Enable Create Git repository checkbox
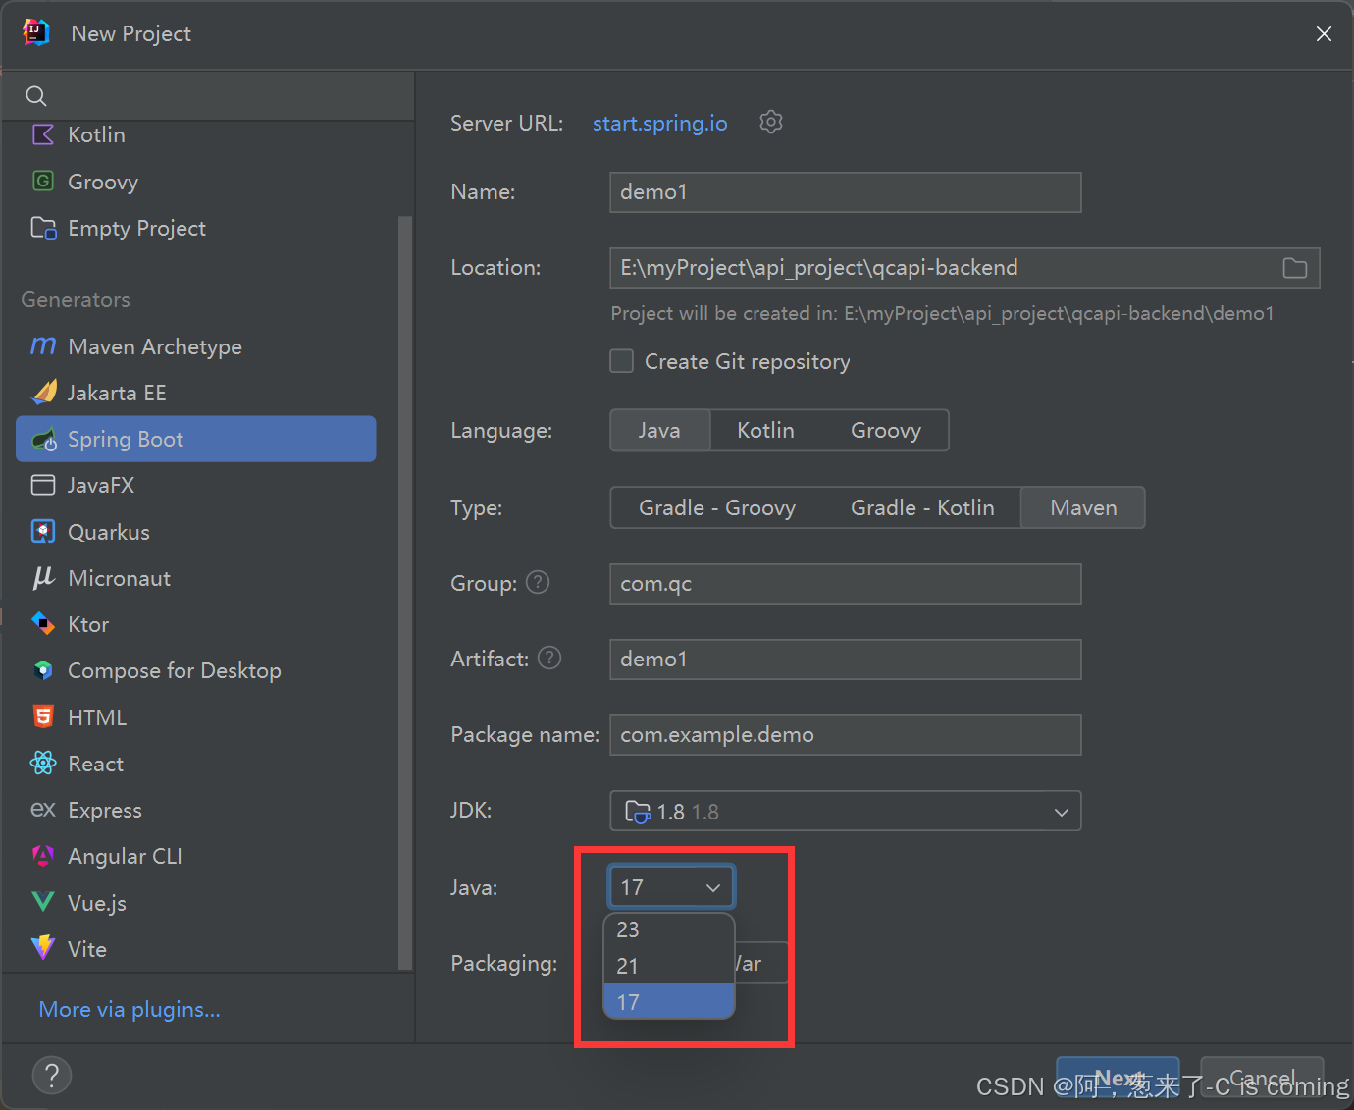Image resolution: width=1354 pixels, height=1110 pixels. pos(621,361)
